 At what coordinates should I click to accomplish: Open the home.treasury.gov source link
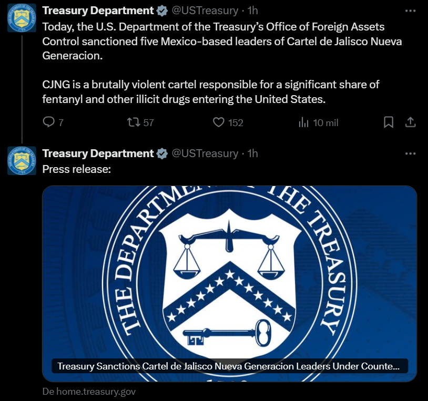point(89,392)
